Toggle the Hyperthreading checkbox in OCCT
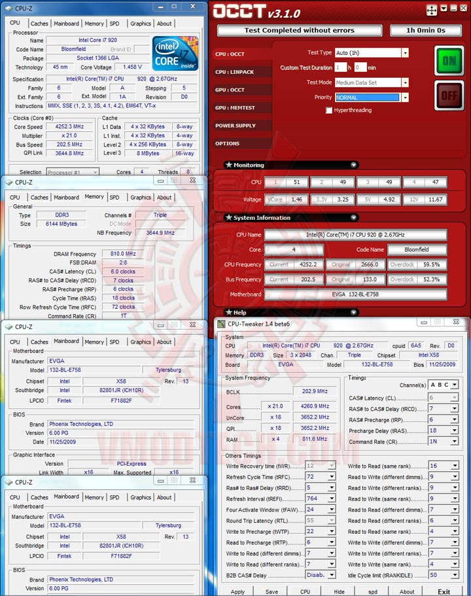Image resolution: width=471 pixels, height=596 pixels. (x=329, y=110)
